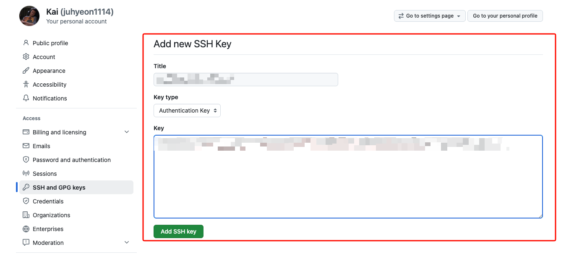
Task: Click the broadcast icon next to Sessions
Action: coord(26,173)
